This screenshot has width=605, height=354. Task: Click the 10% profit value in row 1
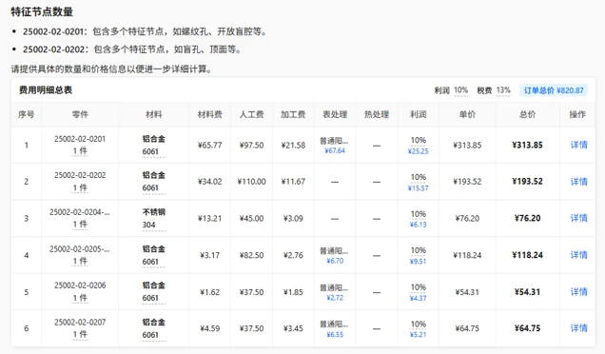(419, 140)
